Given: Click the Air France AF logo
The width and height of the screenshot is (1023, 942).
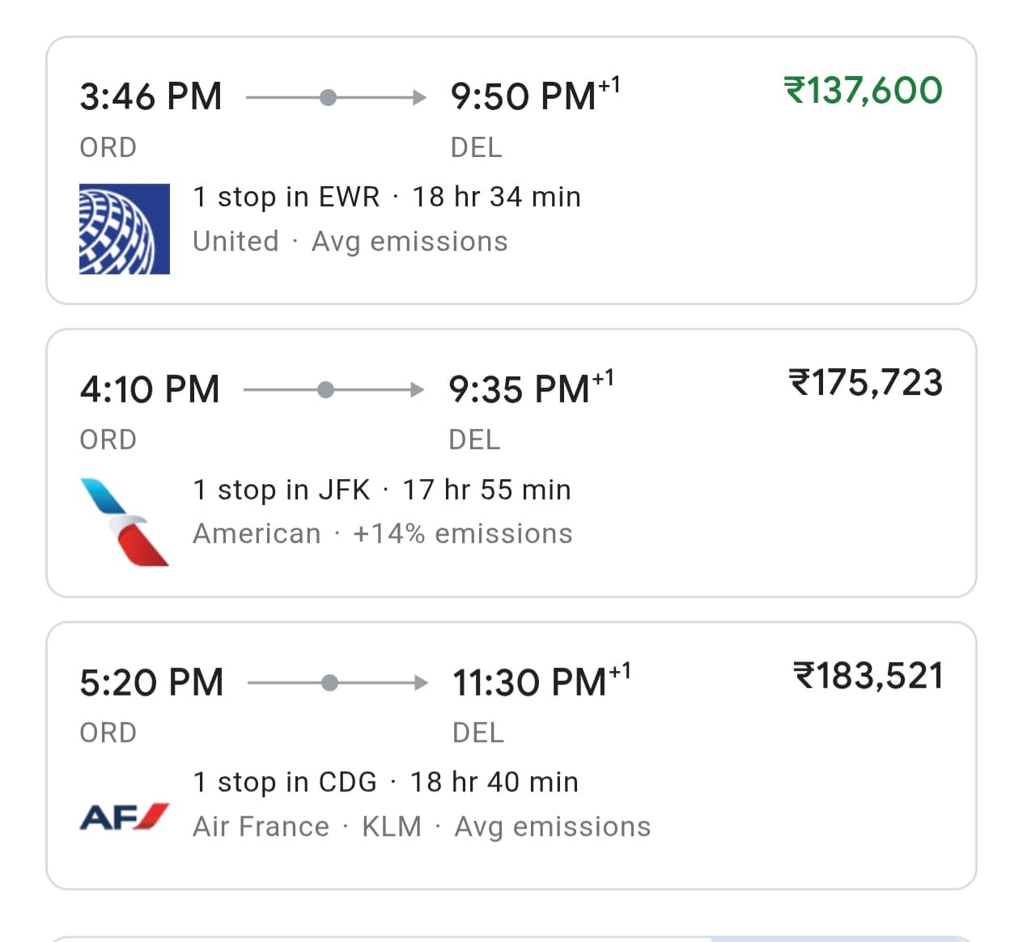Looking at the screenshot, I should 125,817.
